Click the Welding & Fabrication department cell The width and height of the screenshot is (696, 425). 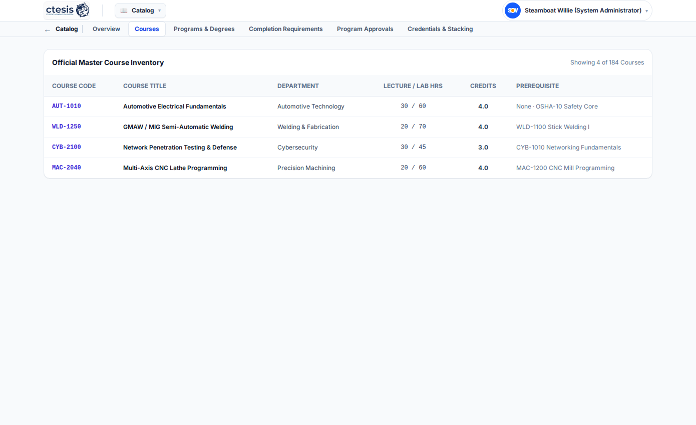point(308,127)
